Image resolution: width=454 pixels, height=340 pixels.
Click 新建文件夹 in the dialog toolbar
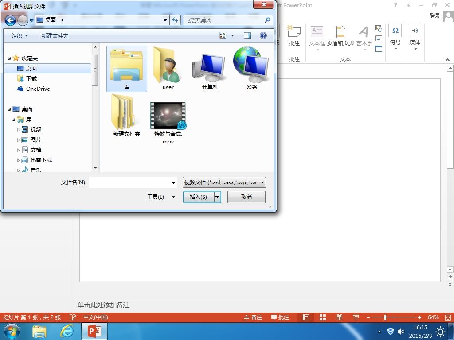tap(55, 35)
